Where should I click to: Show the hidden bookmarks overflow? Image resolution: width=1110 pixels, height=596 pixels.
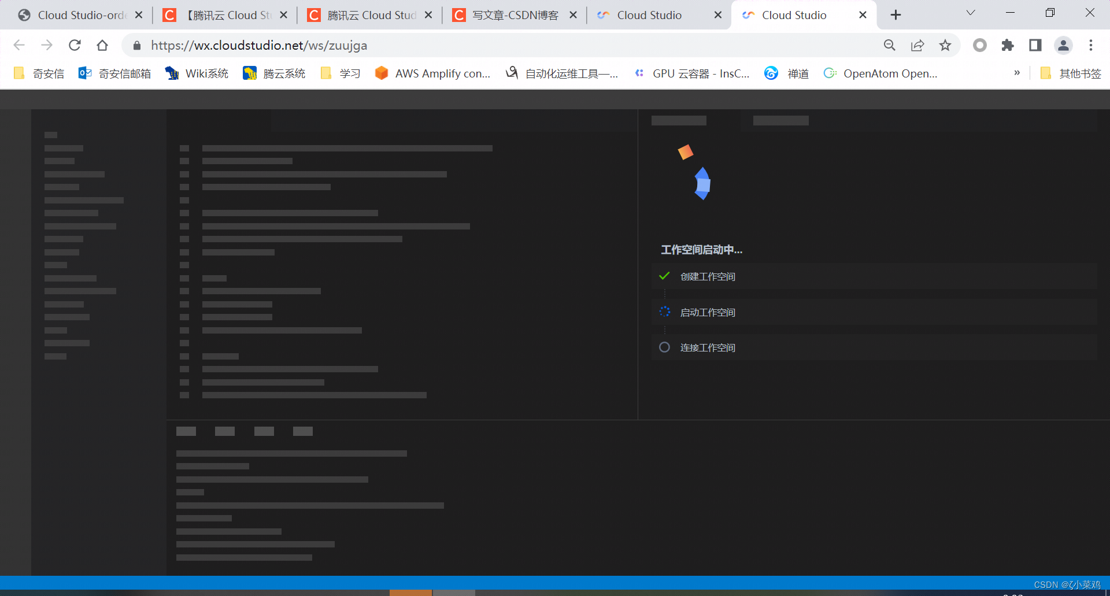coord(1017,73)
